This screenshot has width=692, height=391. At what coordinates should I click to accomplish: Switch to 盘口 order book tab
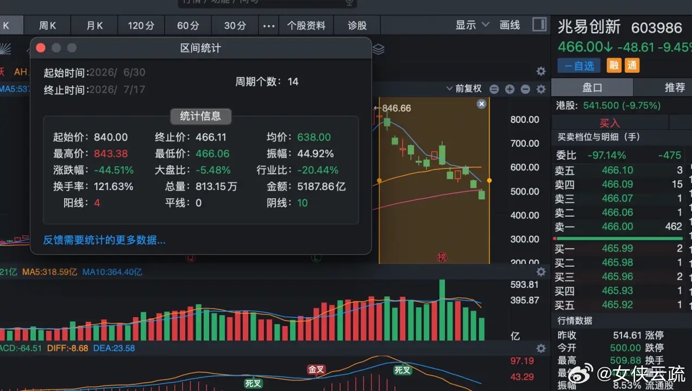pyautogui.click(x=592, y=87)
